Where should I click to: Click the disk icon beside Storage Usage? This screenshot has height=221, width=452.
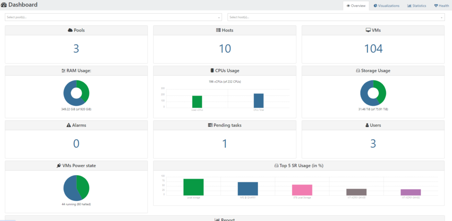358,71
